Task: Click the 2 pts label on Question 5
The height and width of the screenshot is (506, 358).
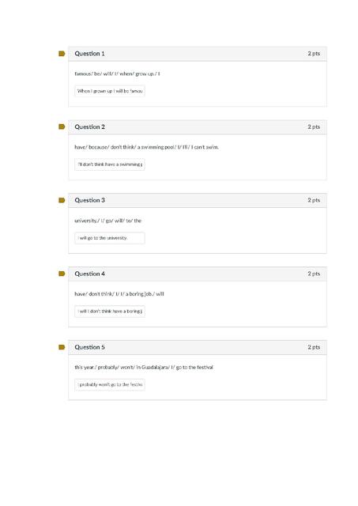Action: click(314, 347)
